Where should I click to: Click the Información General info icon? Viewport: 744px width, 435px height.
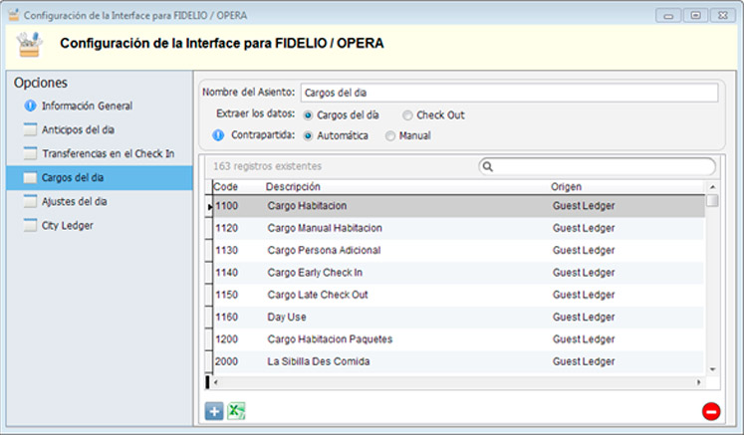(x=29, y=106)
